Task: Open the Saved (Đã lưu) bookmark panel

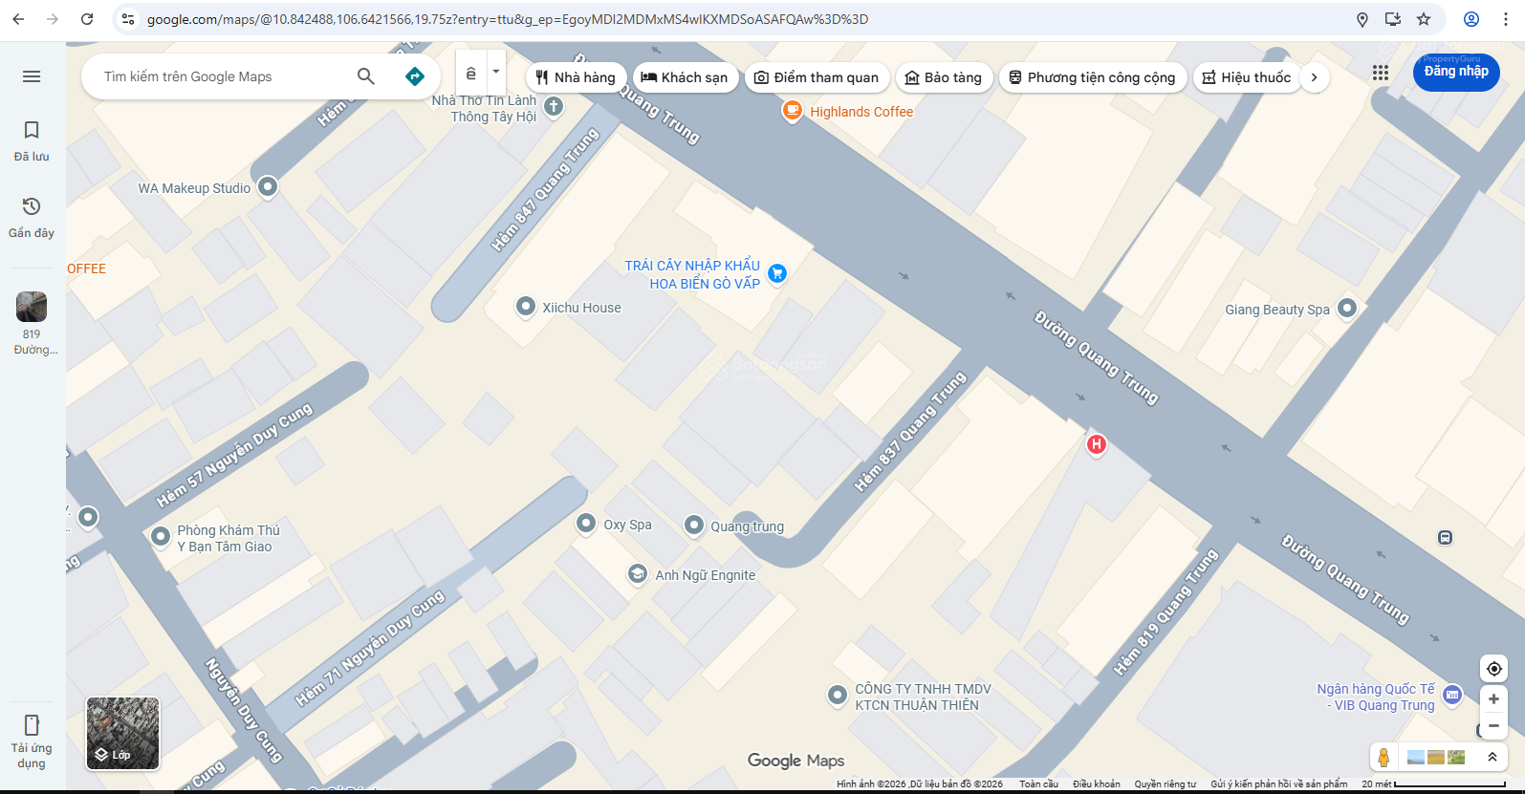Action: (x=32, y=140)
